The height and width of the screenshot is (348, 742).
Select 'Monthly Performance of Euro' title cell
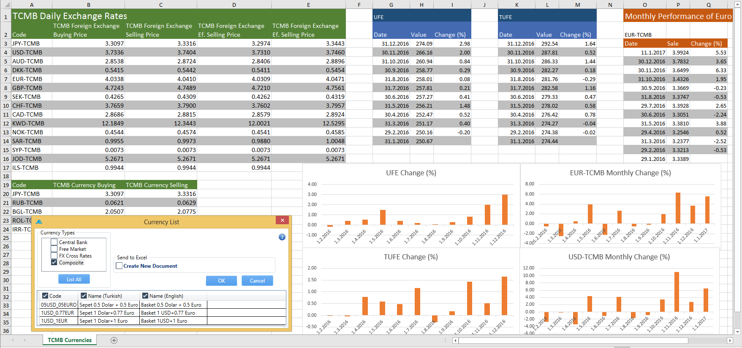click(x=678, y=16)
